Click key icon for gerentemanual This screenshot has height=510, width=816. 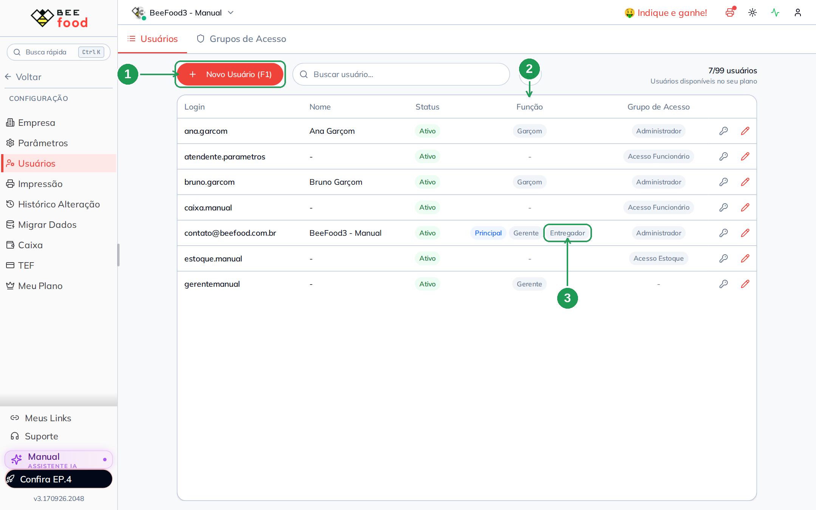[723, 284]
